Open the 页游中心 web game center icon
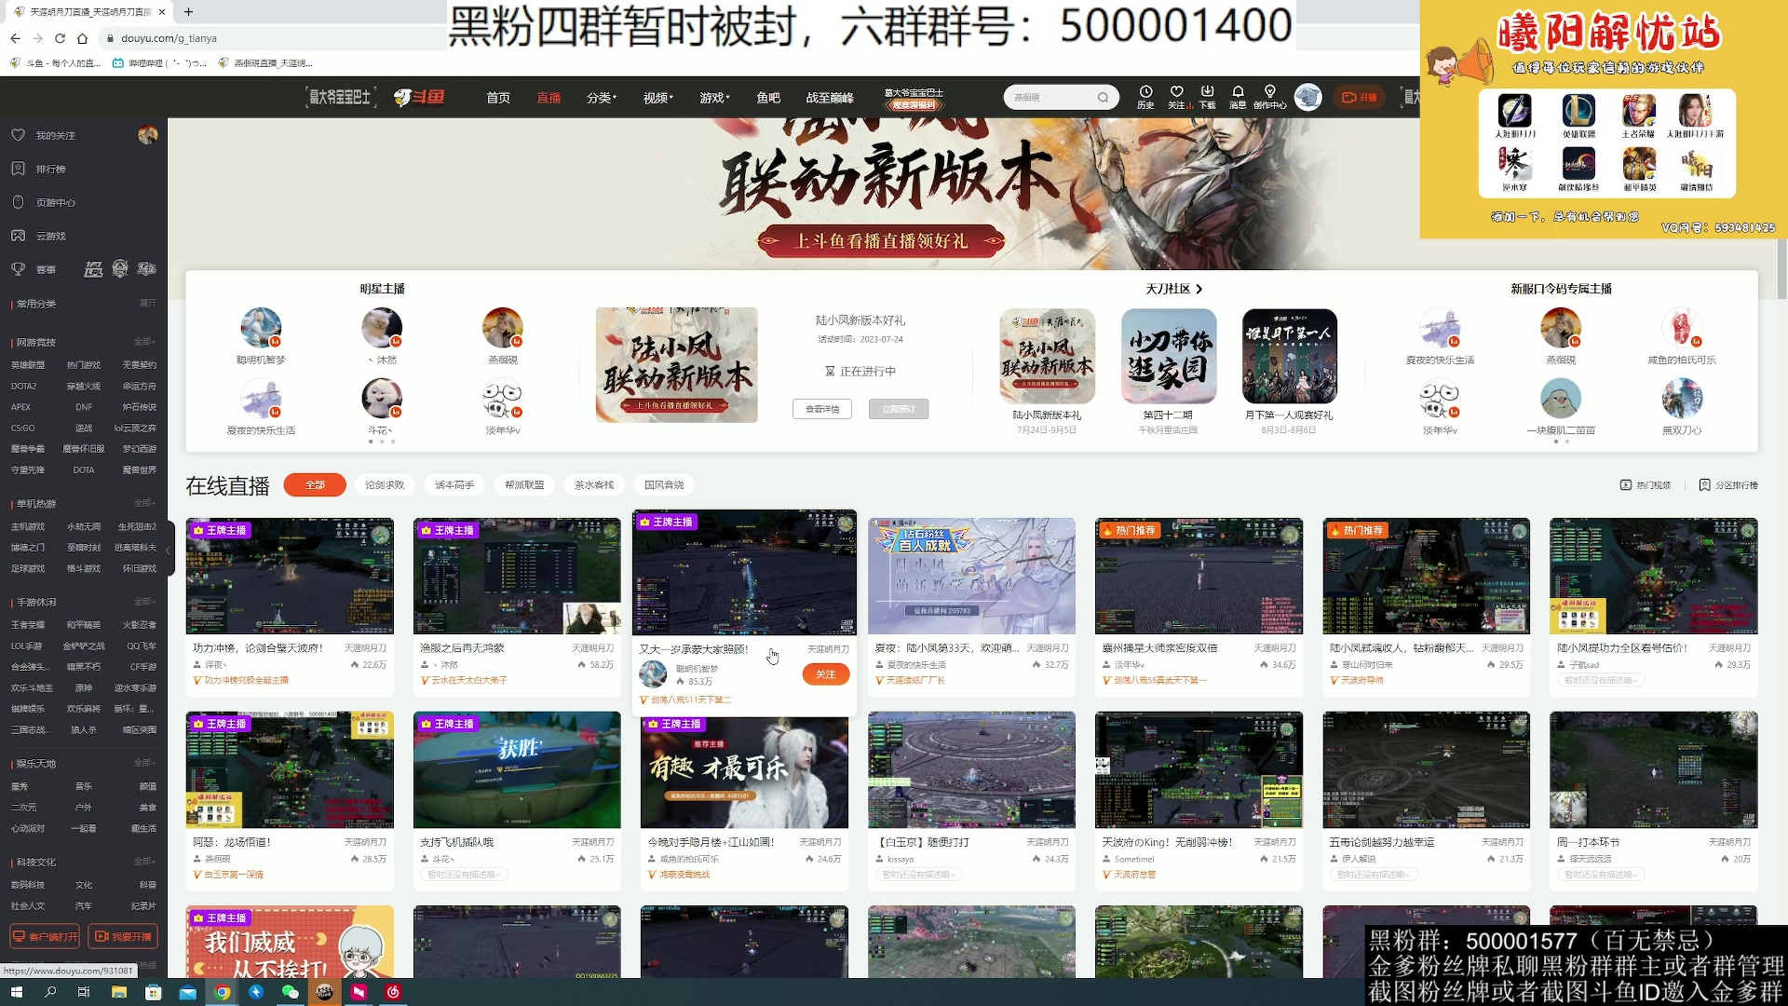 click(x=19, y=202)
